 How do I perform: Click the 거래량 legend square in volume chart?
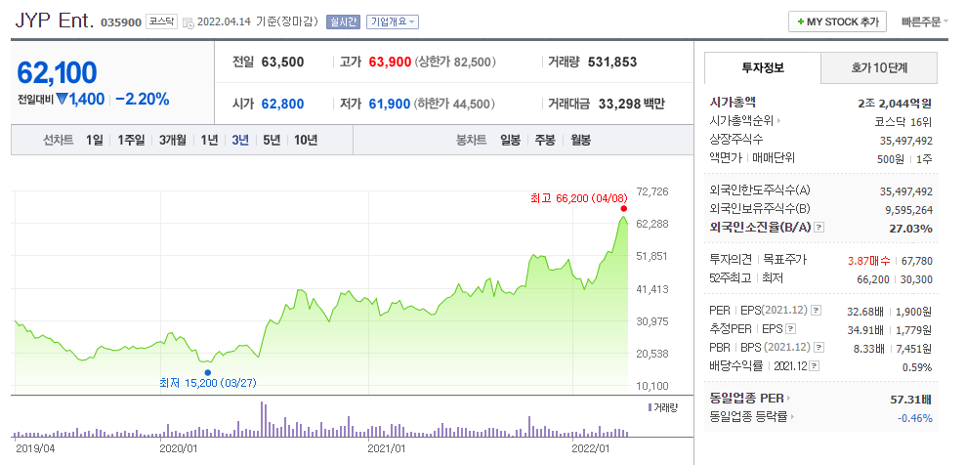point(650,407)
